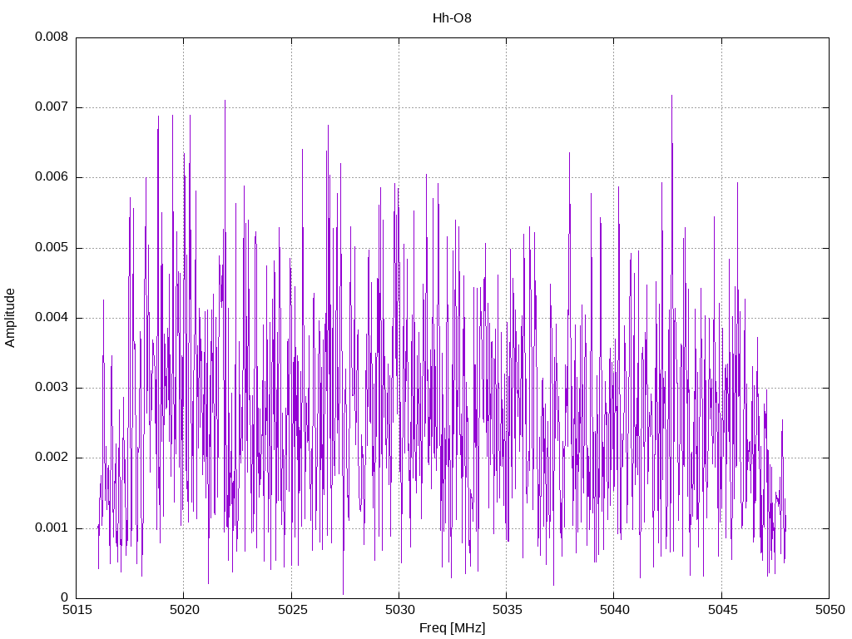Click the y-axis tick label "0.001"
Image resolution: width=852 pixels, height=639 pixels.
tap(52, 528)
